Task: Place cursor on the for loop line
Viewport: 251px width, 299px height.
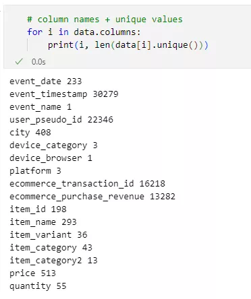Action: 84,32
